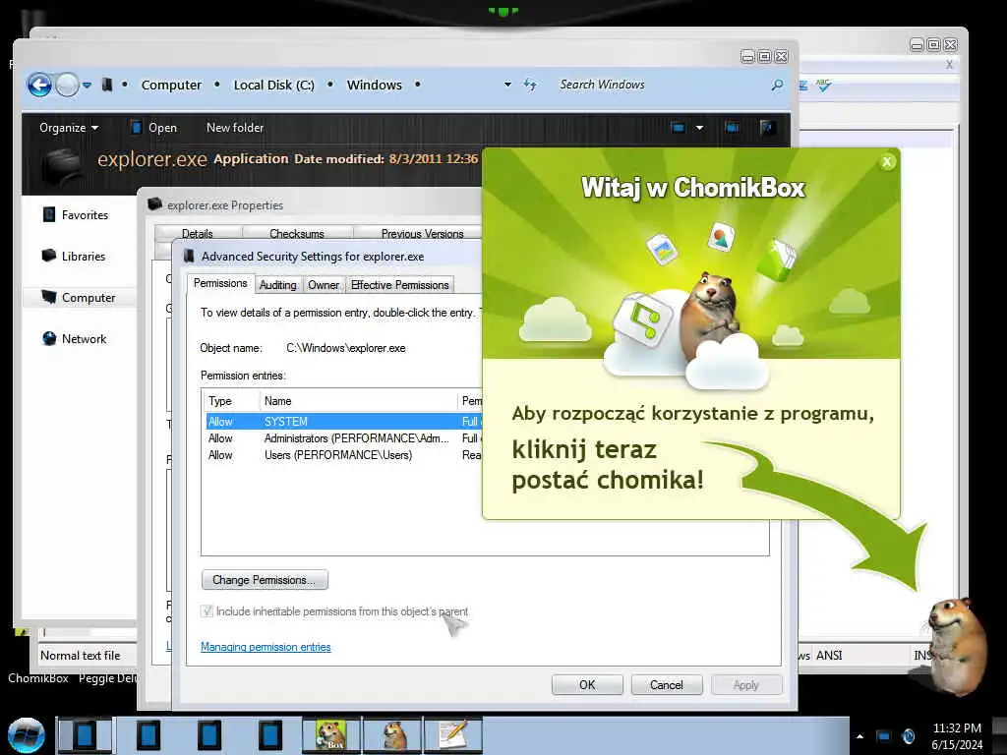Close the ChomikBox welcome popup
Screen dimensions: 1007x755
click(887, 162)
